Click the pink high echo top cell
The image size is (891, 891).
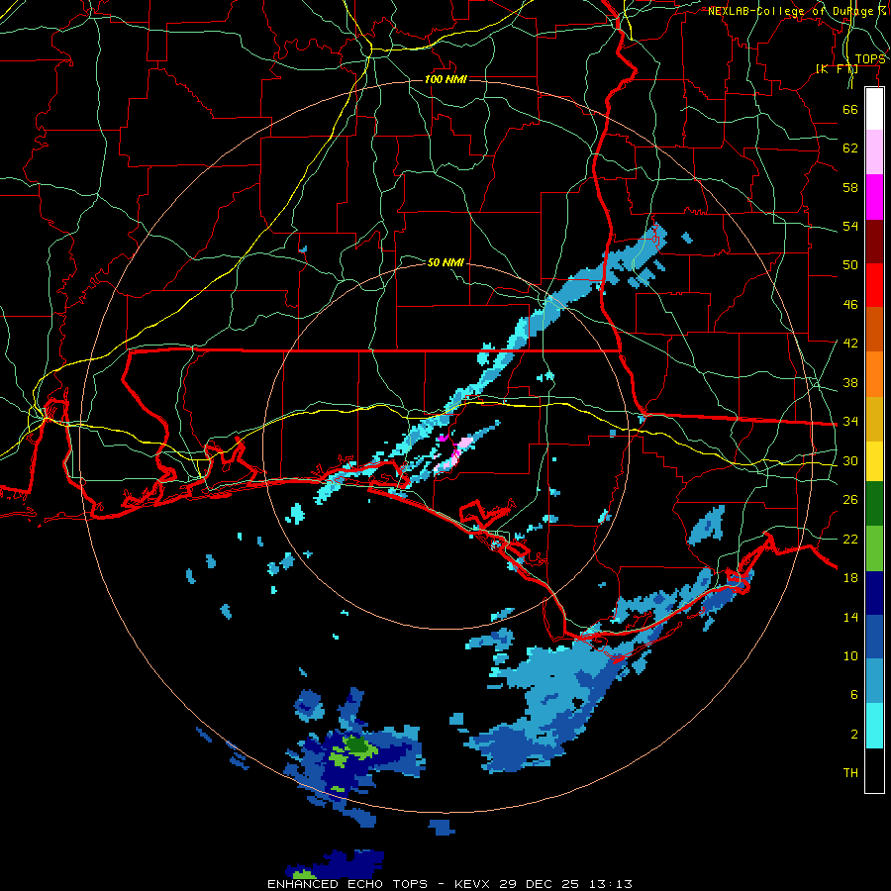pos(454,452)
